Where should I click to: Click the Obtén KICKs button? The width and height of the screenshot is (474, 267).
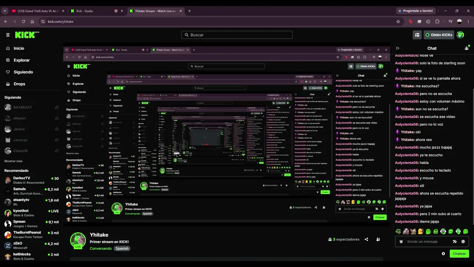[x=439, y=35]
